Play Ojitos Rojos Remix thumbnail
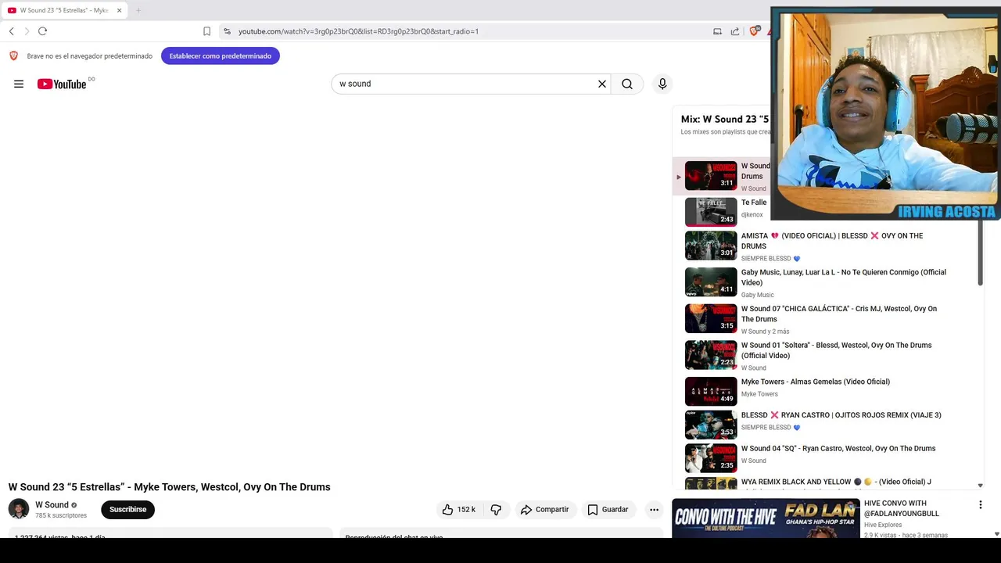Screen dimensions: 1001x563 tap(711, 425)
